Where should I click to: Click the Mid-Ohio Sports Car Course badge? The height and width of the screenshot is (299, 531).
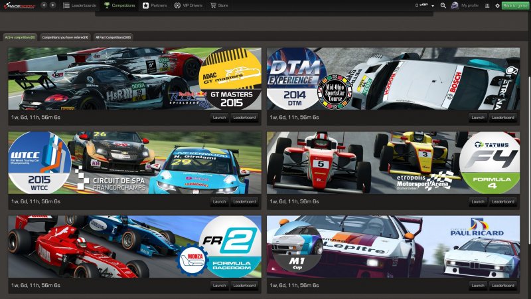[x=335, y=91]
